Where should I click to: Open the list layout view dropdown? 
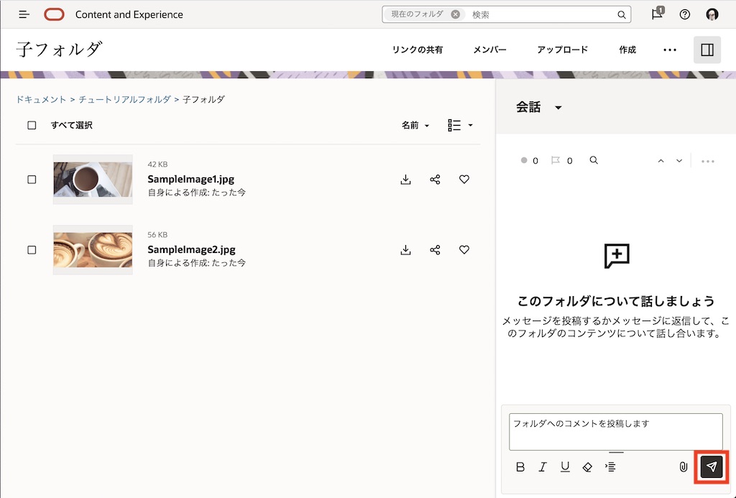460,125
